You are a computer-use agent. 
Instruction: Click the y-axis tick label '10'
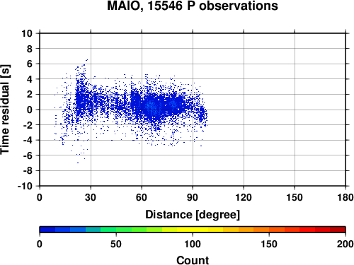(27, 33)
